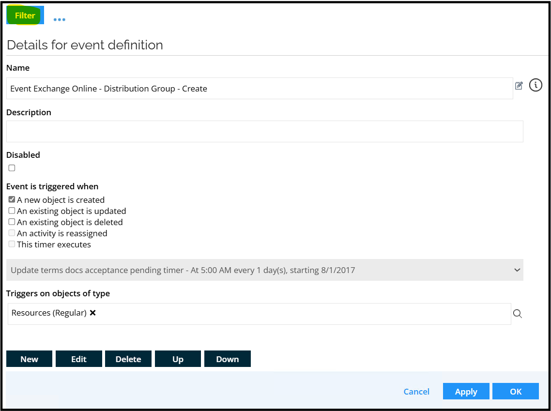Enable the Disabled checkbox
The image size is (551, 411).
pos(11,167)
